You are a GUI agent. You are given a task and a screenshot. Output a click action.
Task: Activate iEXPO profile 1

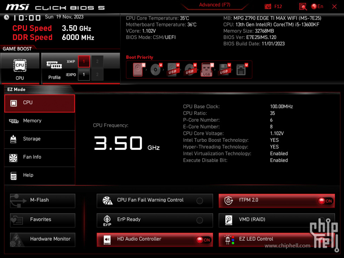coord(84,74)
